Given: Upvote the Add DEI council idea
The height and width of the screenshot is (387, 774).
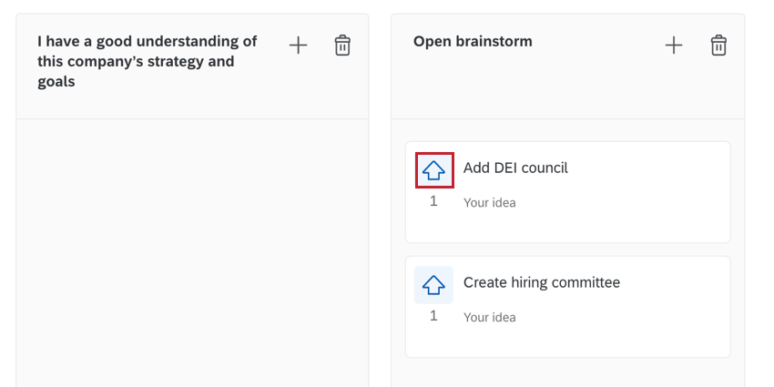Looking at the screenshot, I should 433,170.
